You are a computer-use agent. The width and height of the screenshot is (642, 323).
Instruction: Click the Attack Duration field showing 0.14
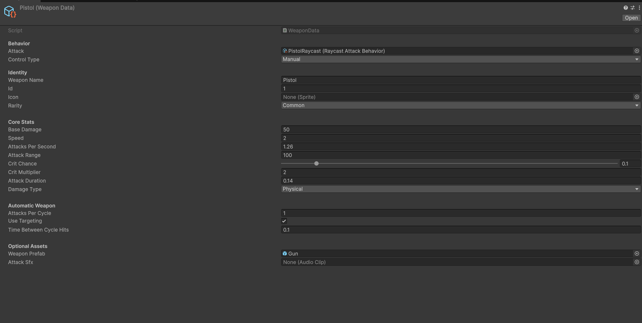pos(461,180)
